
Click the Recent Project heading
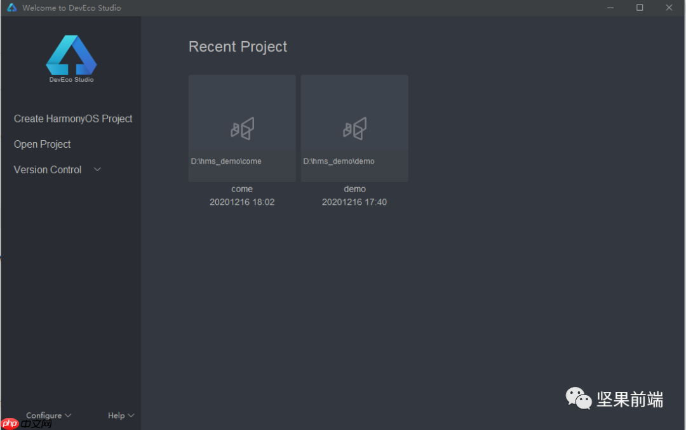pos(238,47)
